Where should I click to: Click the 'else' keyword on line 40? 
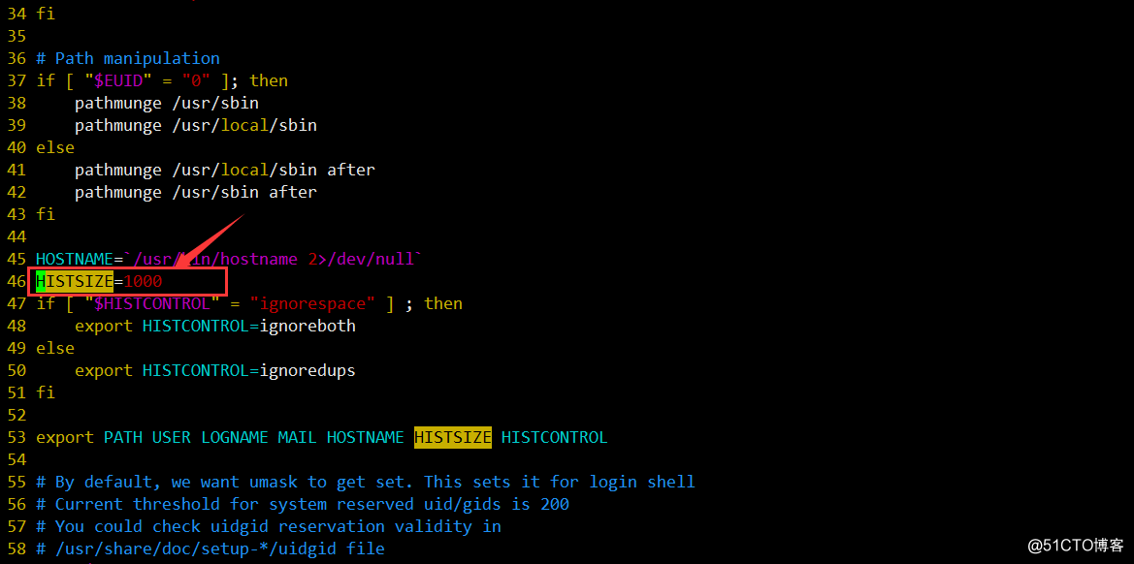tap(55, 147)
